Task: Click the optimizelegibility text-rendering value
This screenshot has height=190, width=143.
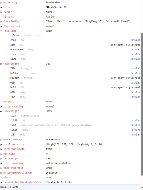Action: tap(59, 163)
